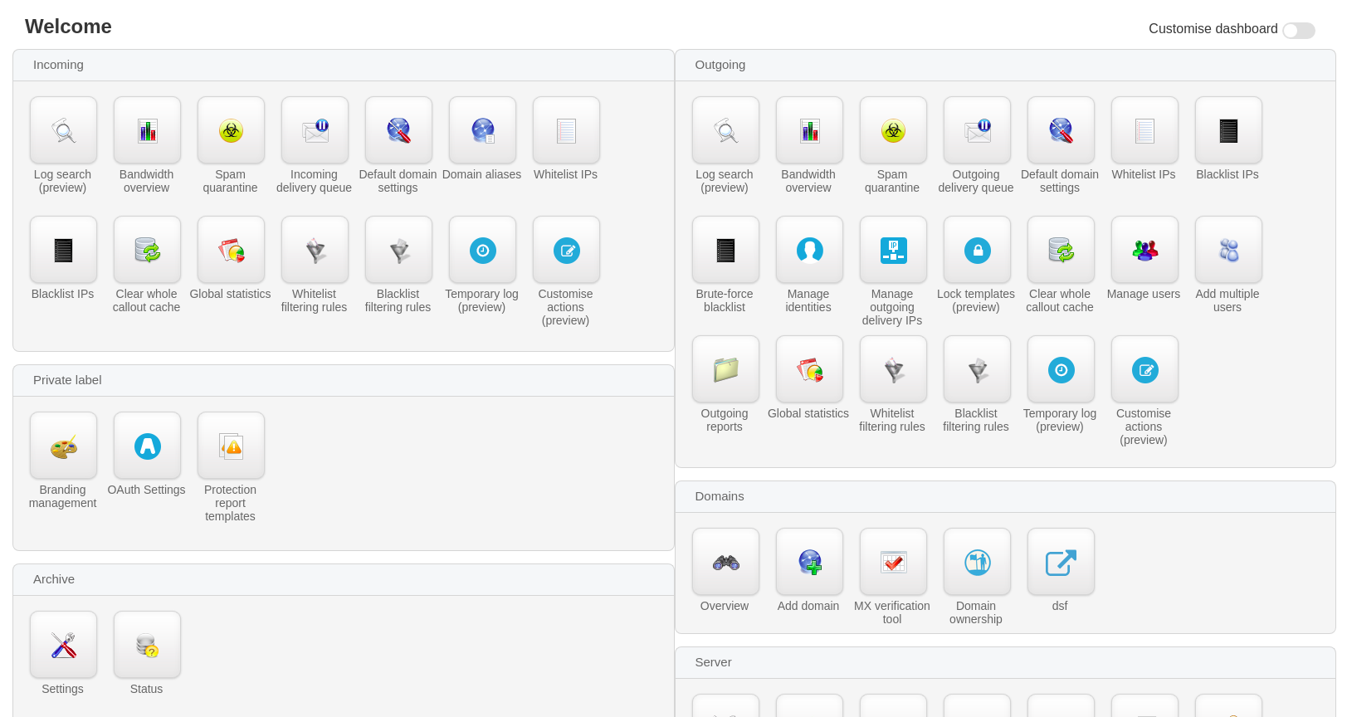1347x717 pixels.
Task: Toggle the Customise dashboard switch
Action: pyautogui.click(x=1298, y=31)
